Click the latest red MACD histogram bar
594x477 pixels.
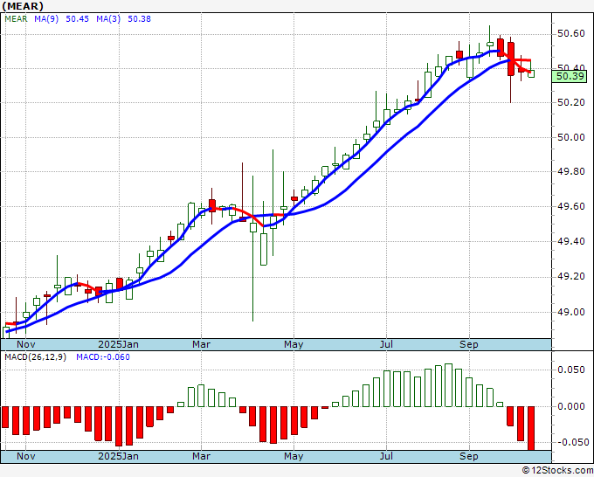[x=531, y=428]
